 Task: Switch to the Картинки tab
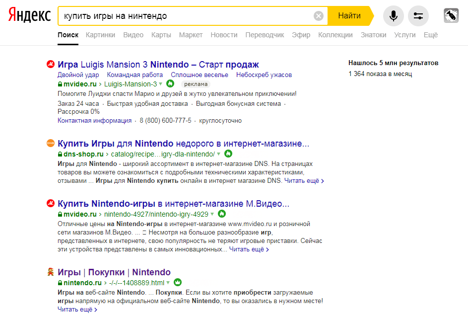pyautogui.click(x=100, y=35)
